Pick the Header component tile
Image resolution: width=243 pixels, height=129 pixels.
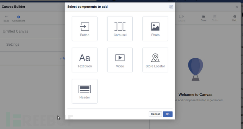85,91
